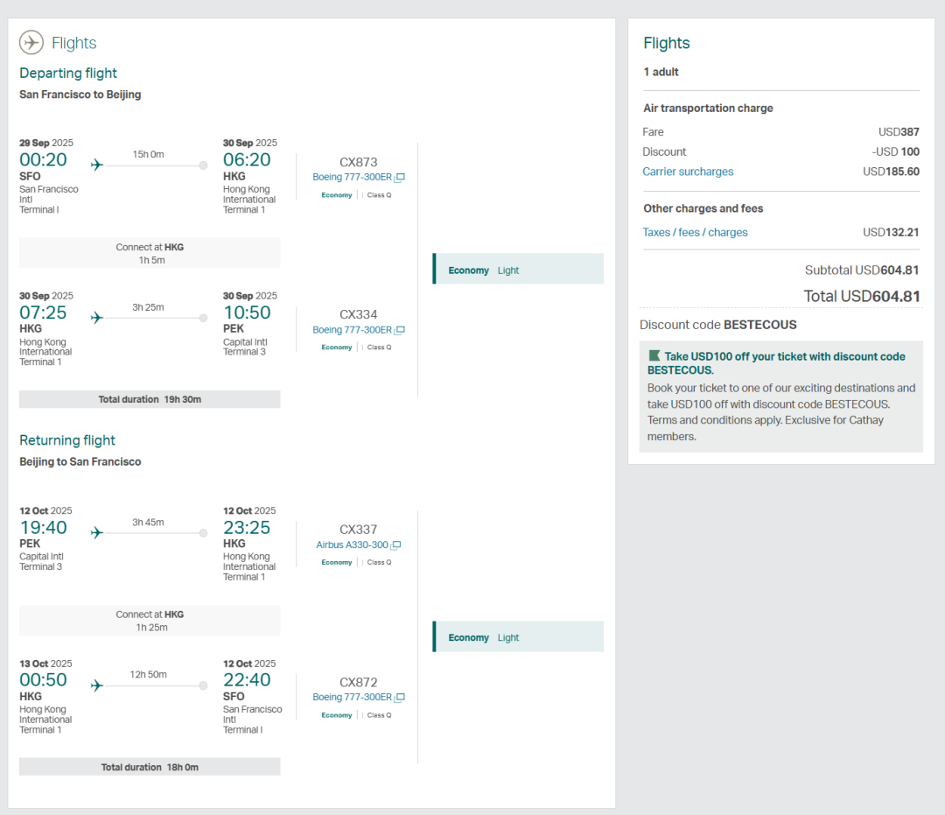Screen dimensions: 945x815
Task: Click the plane icon on 07:25 HKG to PEK segment
Action: 96,318
